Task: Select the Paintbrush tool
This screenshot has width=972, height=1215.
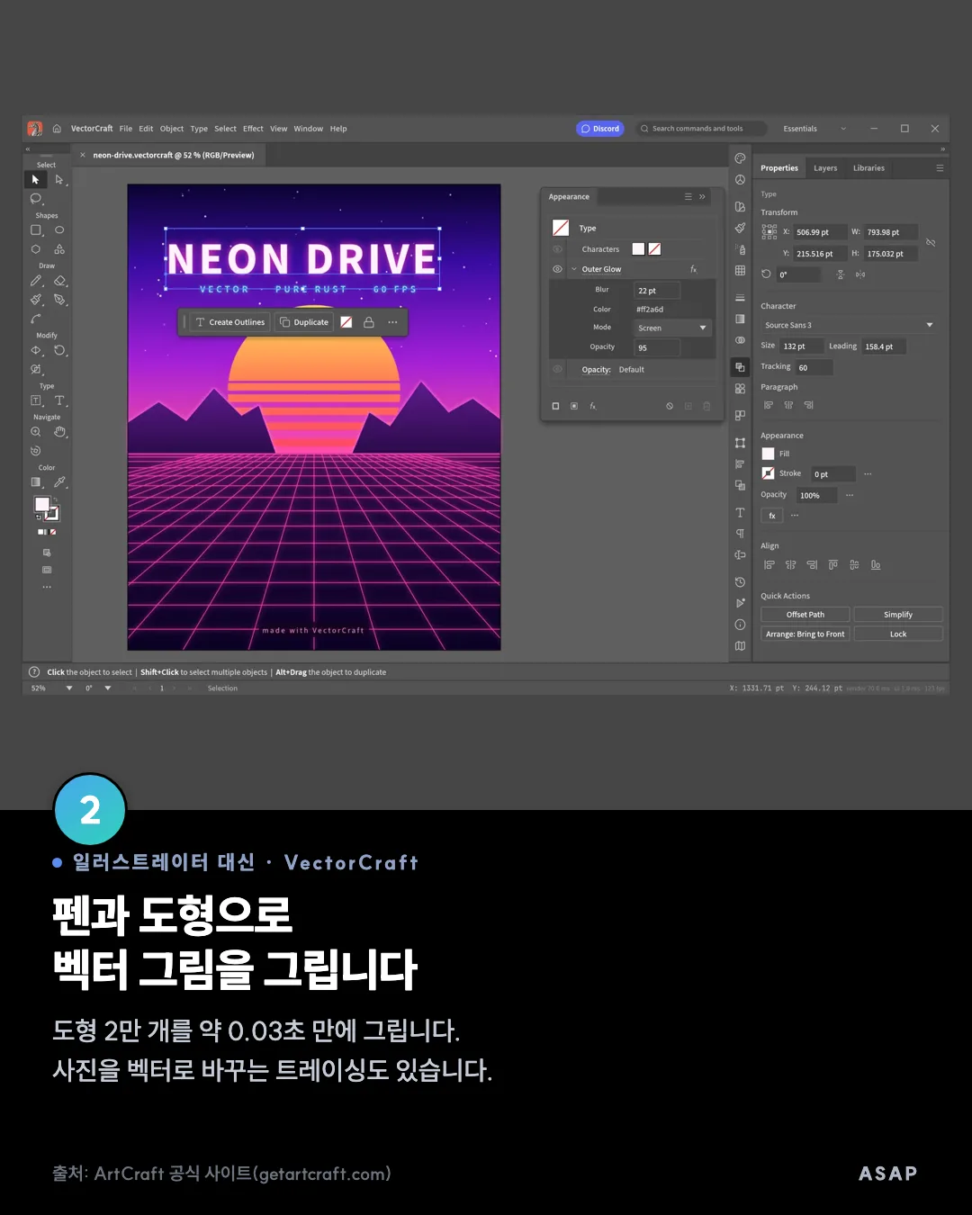Action: 36,299
